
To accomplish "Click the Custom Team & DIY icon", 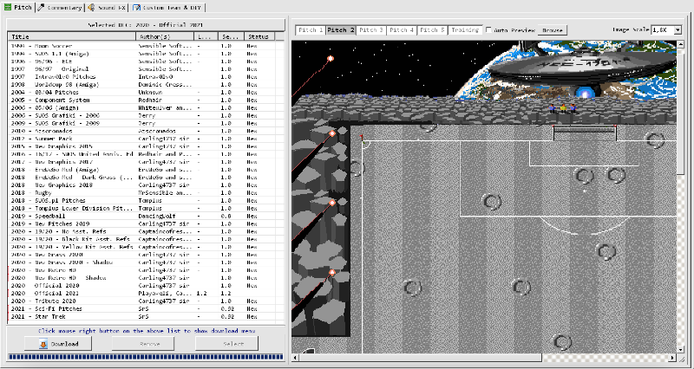I will point(136,6).
